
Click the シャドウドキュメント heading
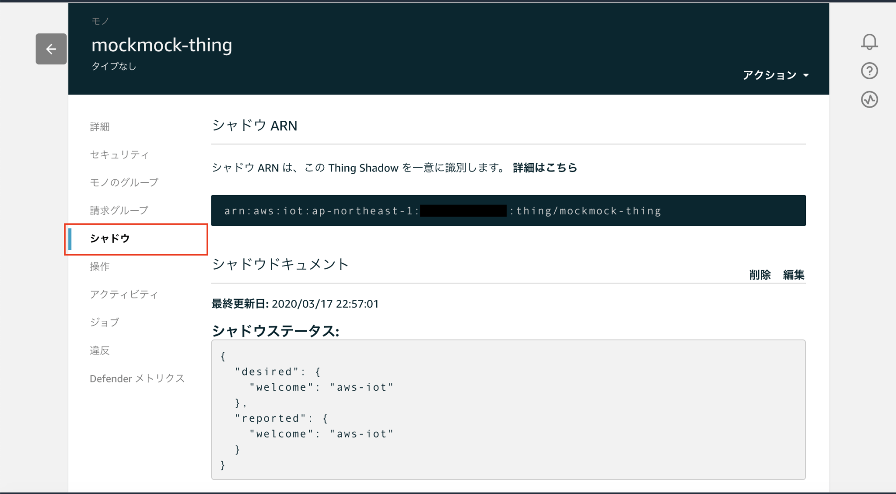280,264
